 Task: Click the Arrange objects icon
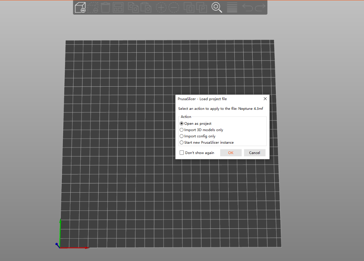tap(118, 7)
